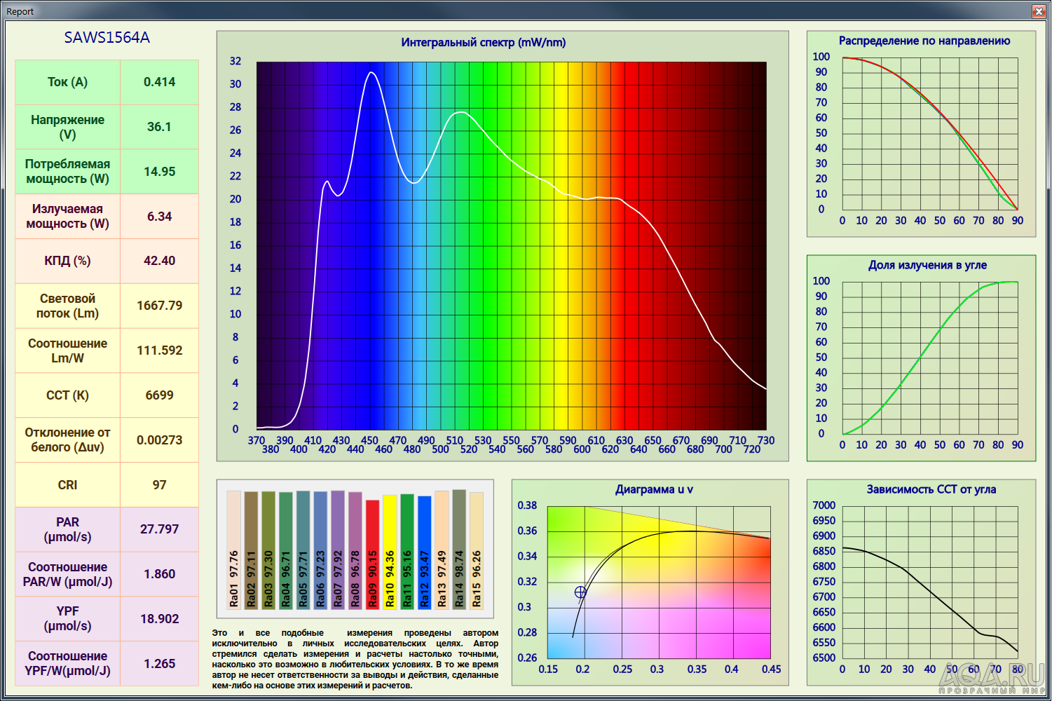Click the 'Потребляемая мощность (W)' label
This screenshot has width=1052, height=701.
click(x=68, y=172)
